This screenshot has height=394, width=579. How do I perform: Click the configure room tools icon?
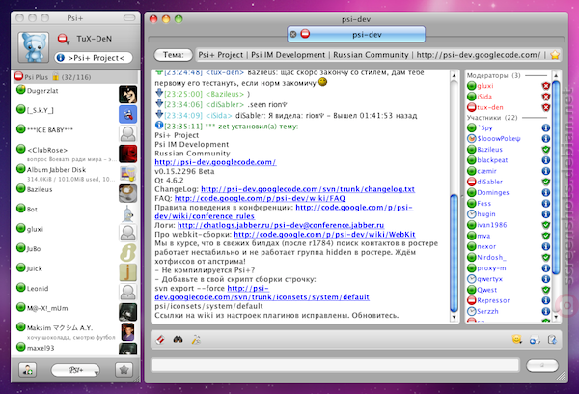pyautogui.click(x=196, y=340)
